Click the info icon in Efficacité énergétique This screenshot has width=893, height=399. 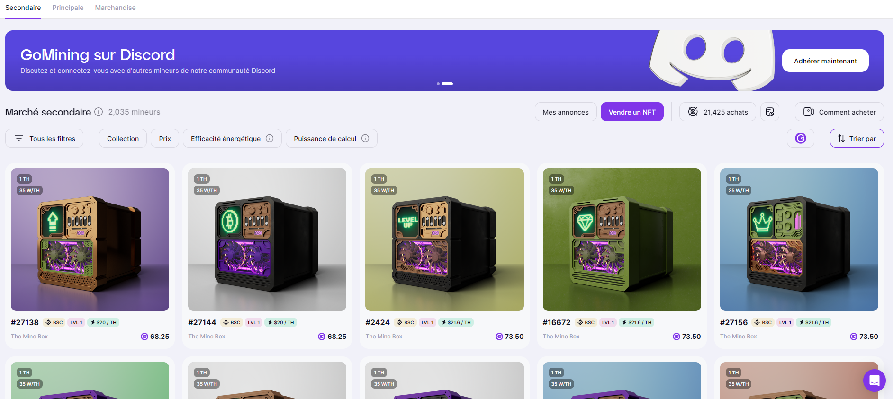pyautogui.click(x=270, y=139)
